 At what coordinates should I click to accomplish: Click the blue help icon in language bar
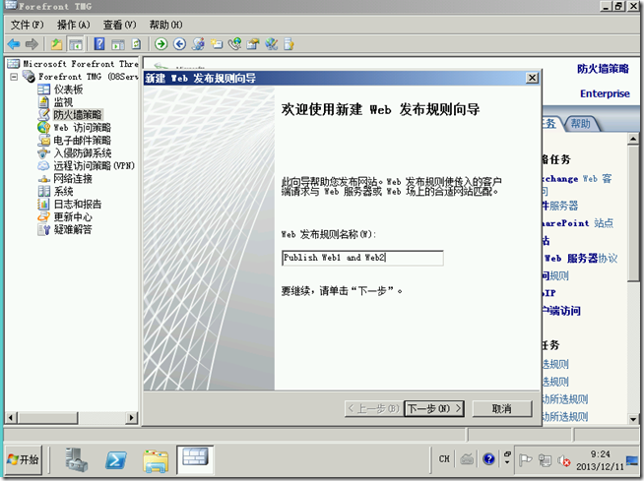488,458
